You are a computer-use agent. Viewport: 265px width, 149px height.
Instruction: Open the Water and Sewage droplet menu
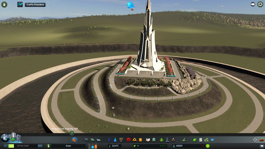(x=115, y=140)
